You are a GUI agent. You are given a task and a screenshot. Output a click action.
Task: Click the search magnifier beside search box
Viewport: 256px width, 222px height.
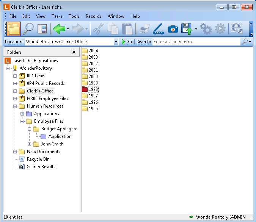(x=245, y=42)
